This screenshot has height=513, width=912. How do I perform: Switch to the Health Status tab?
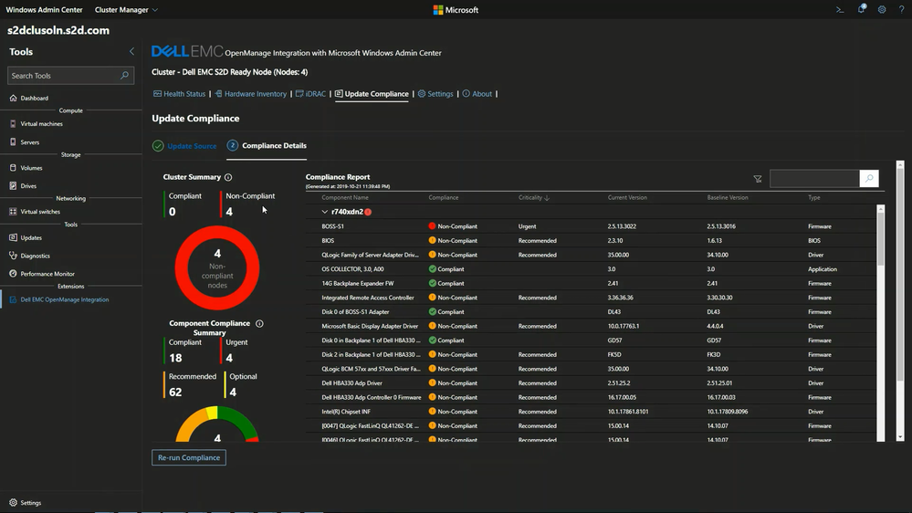(x=179, y=94)
